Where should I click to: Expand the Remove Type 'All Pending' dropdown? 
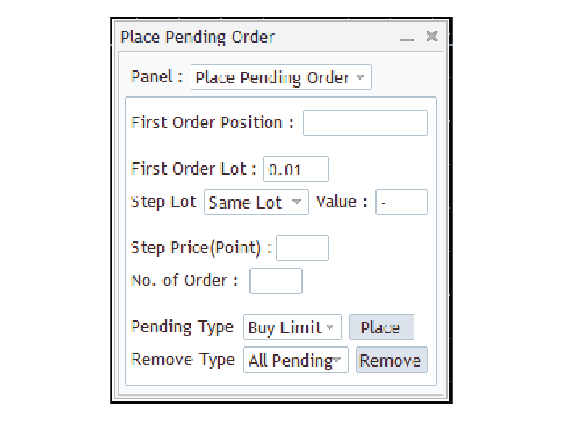pyautogui.click(x=295, y=360)
